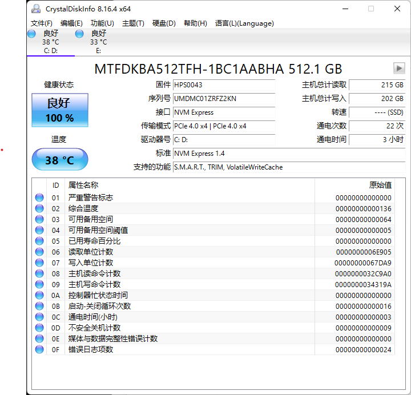
Task: Open the 帮助(H) menu
Action: tap(195, 23)
